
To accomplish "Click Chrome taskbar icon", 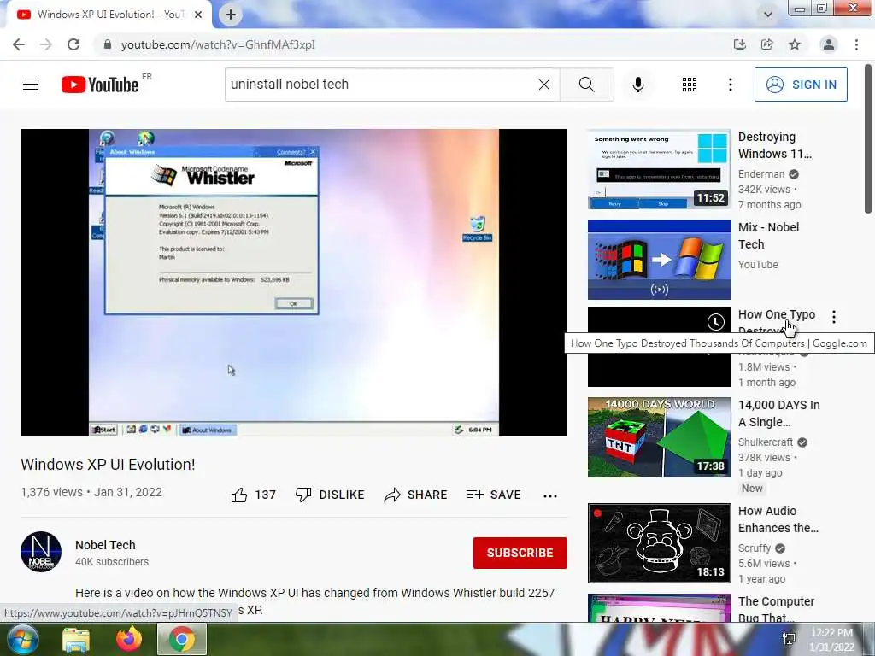I will coord(182,639).
